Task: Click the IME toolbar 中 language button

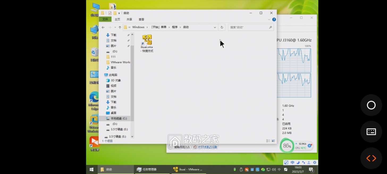Action: pos(292,163)
